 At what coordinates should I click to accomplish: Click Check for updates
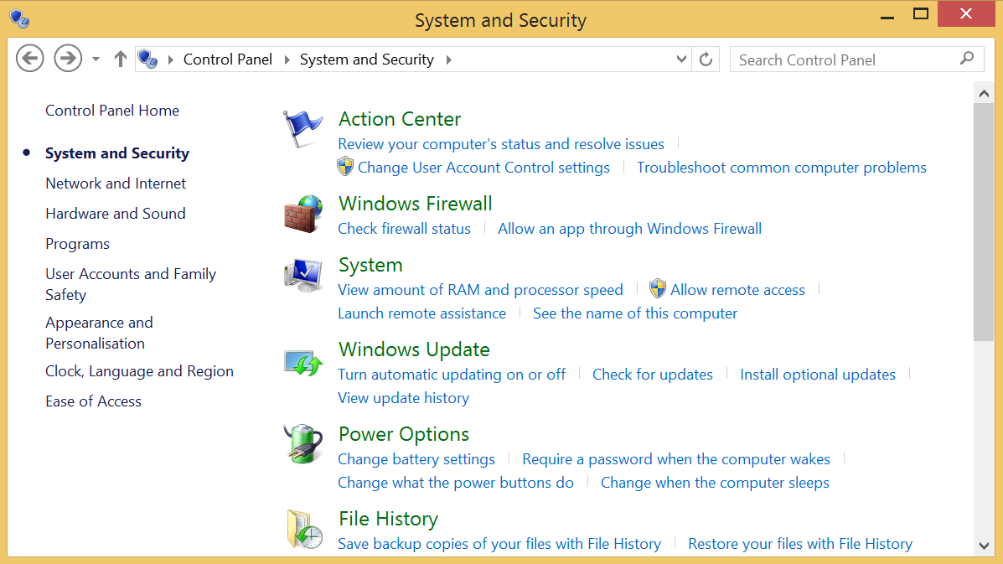[652, 375]
